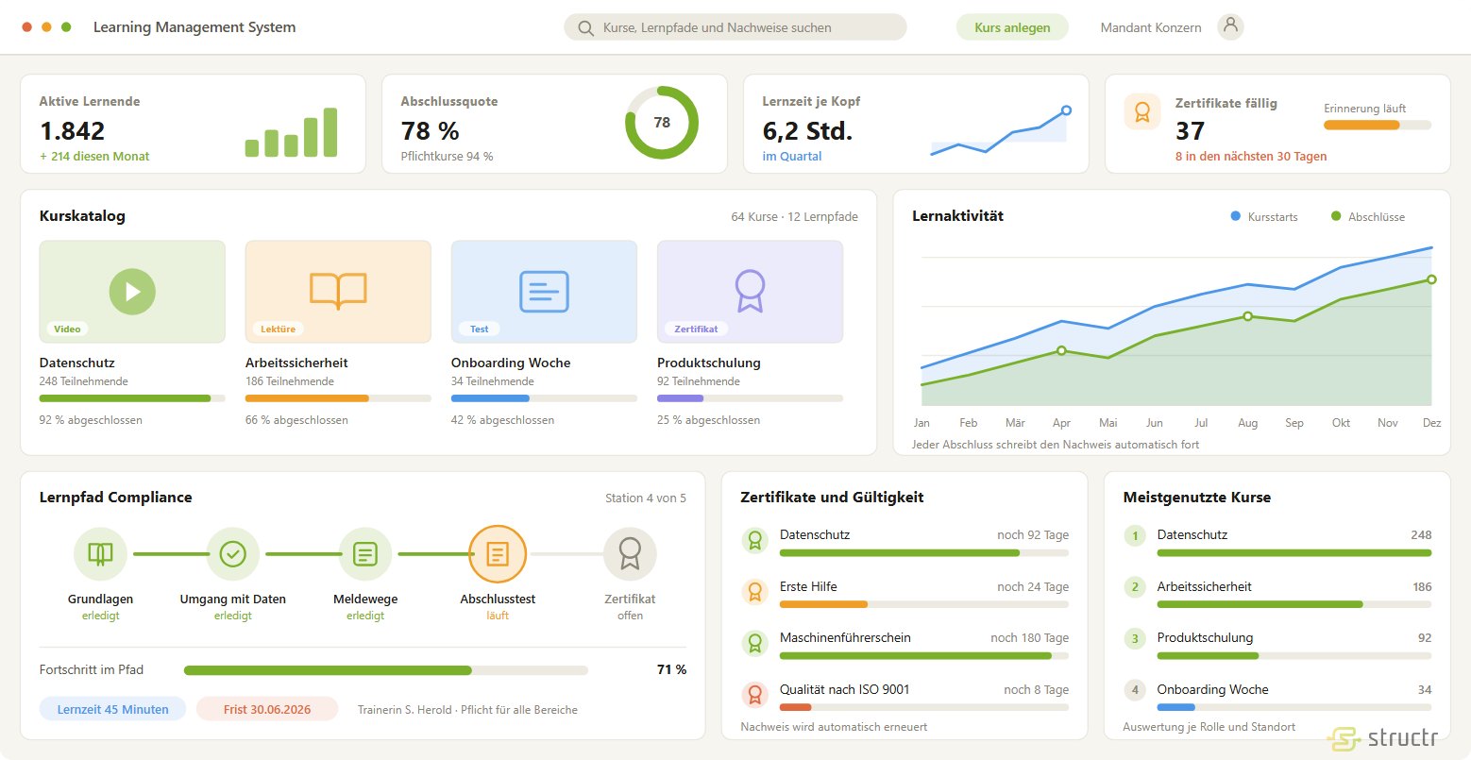This screenshot has width=1471, height=760.
Task: Click the search magnifier icon
Action: [x=585, y=28]
